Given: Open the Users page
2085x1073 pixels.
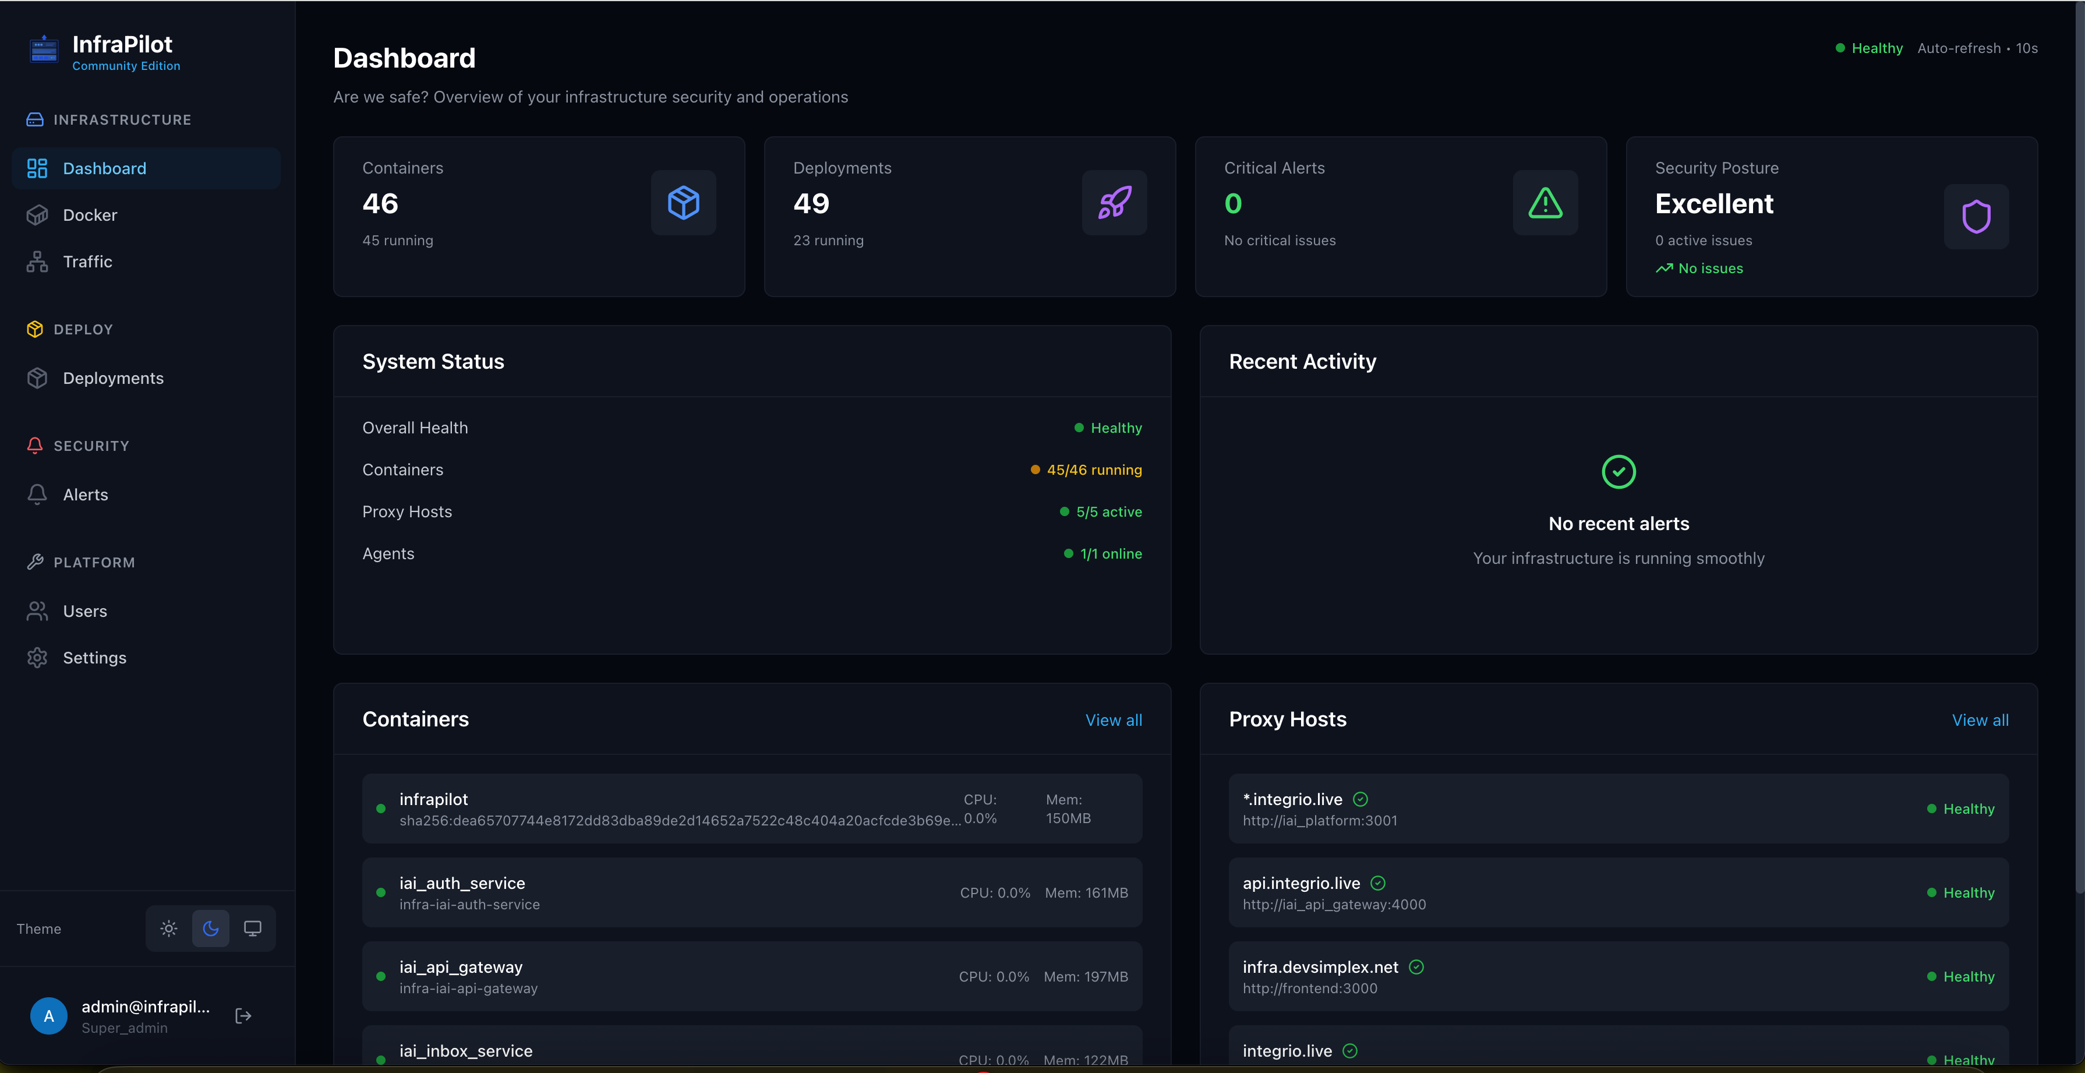Looking at the screenshot, I should (146, 612).
